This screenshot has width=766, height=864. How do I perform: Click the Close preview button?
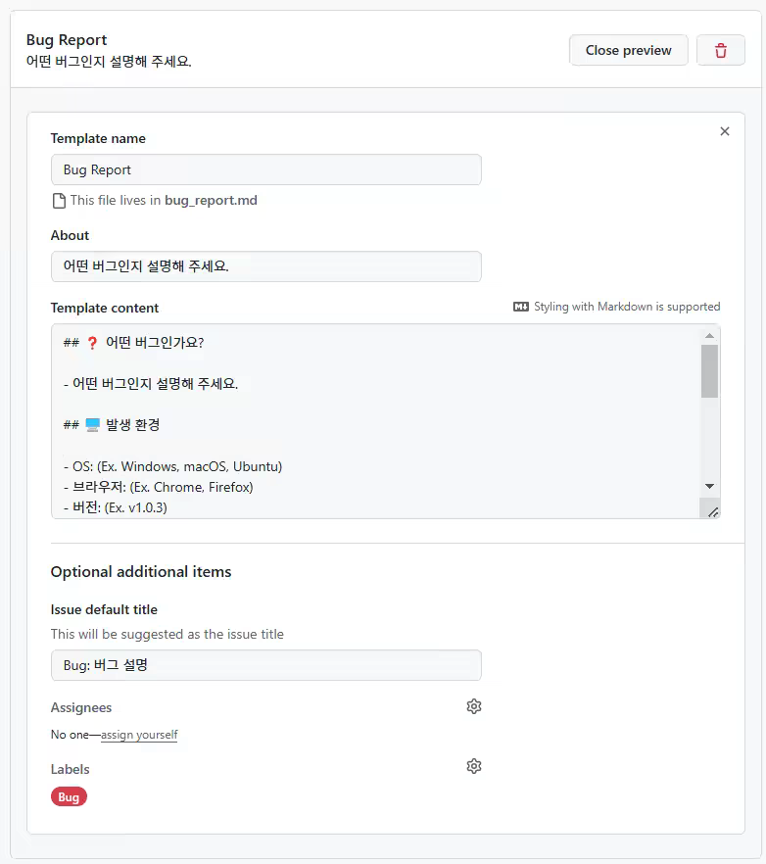coord(628,50)
